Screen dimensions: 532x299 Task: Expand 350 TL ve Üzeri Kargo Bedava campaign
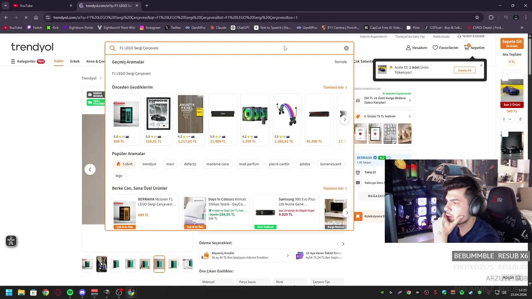[383, 100]
